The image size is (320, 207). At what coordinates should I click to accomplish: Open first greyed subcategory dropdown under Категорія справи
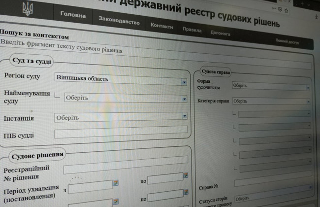[275, 114]
